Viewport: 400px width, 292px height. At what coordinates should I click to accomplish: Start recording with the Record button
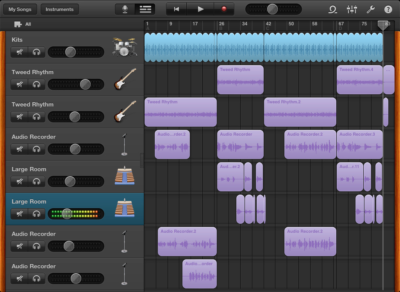[224, 9]
